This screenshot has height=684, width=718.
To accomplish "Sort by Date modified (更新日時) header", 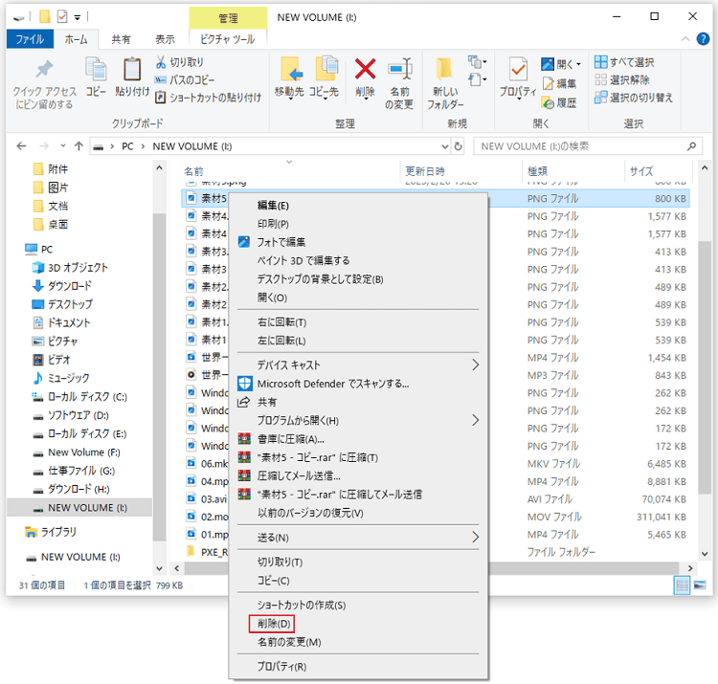I will pos(425,171).
